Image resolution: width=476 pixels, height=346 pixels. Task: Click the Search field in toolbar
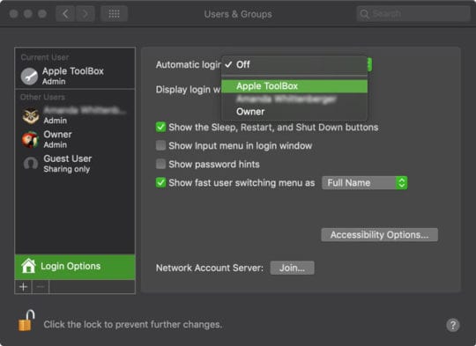pos(413,14)
